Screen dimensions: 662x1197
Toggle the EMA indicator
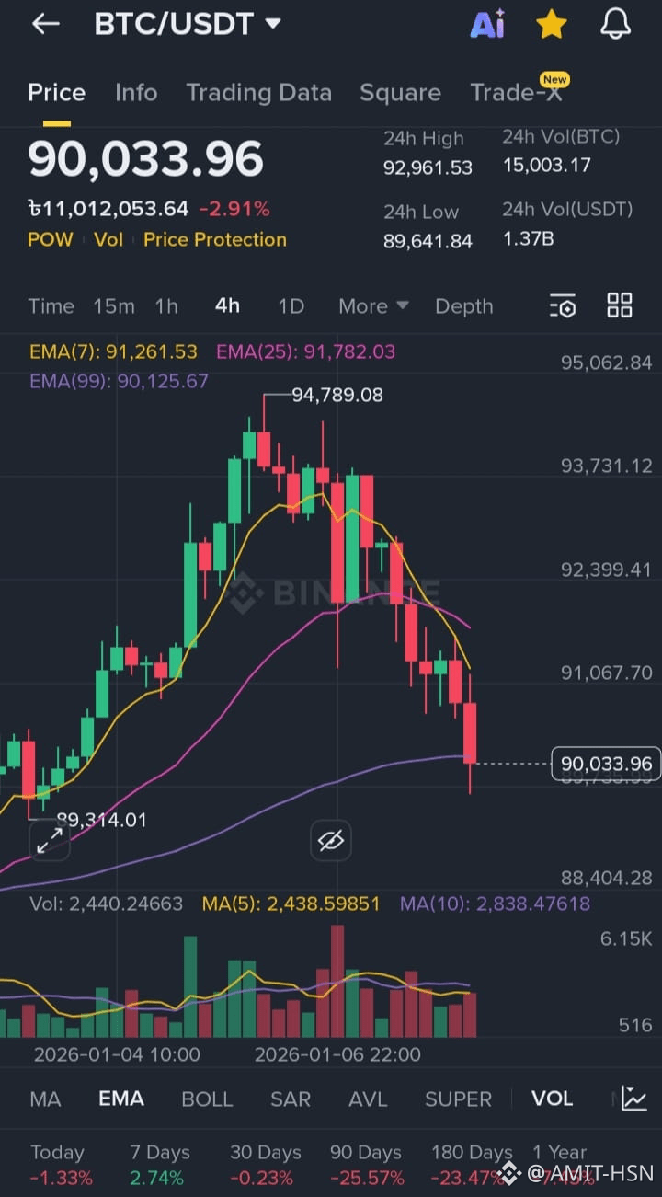point(121,1099)
